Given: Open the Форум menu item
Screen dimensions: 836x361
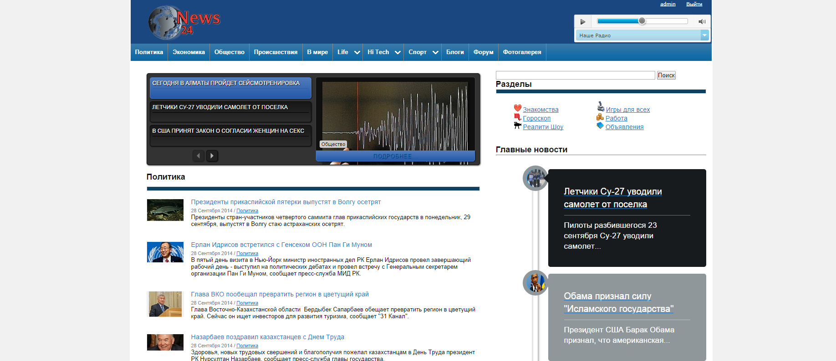Looking at the screenshot, I should point(483,52).
